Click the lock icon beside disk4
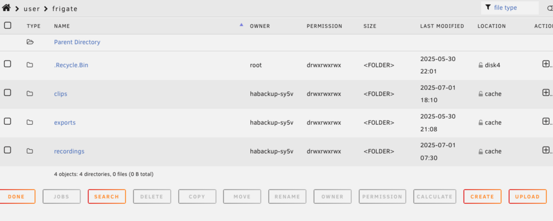 coord(481,65)
